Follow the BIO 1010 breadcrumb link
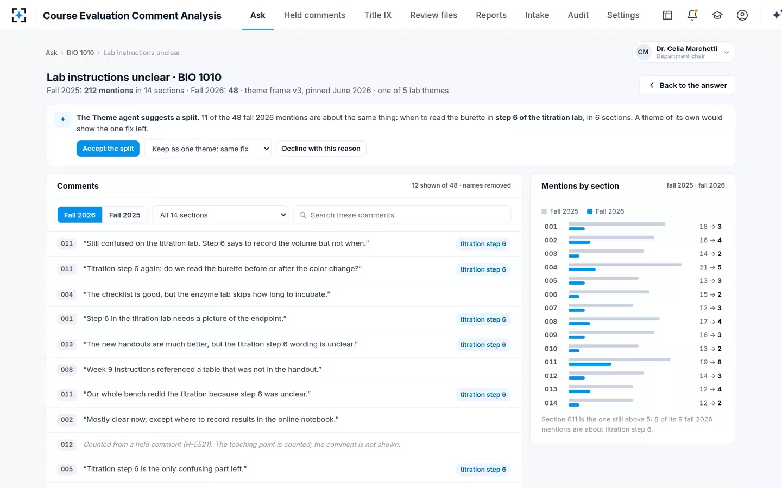Viewport: 782px width, 488px height. click(80, 53)
